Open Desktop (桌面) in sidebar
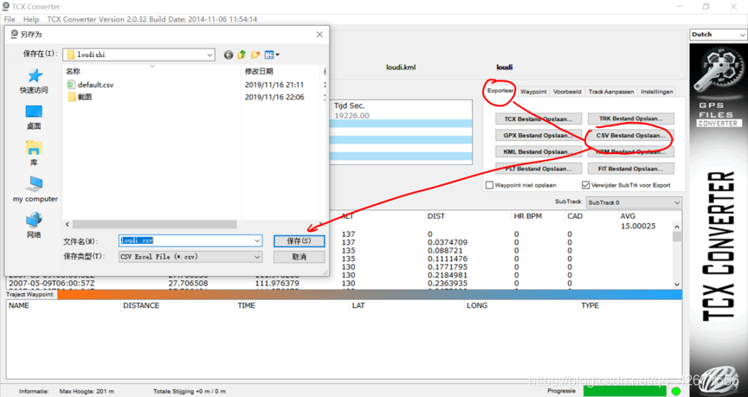Screen dimensions: 748x397 pos(34,118)
